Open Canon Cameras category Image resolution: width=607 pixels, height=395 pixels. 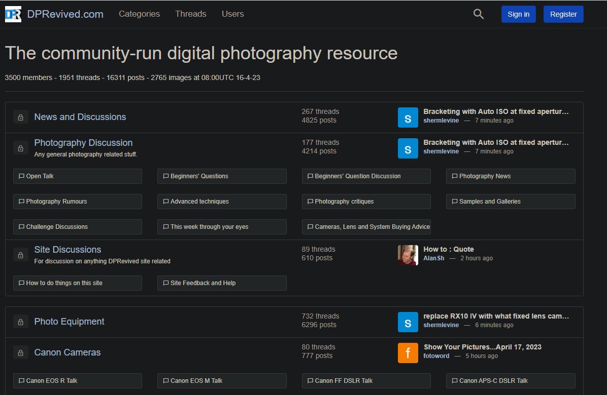click(68, 352)
